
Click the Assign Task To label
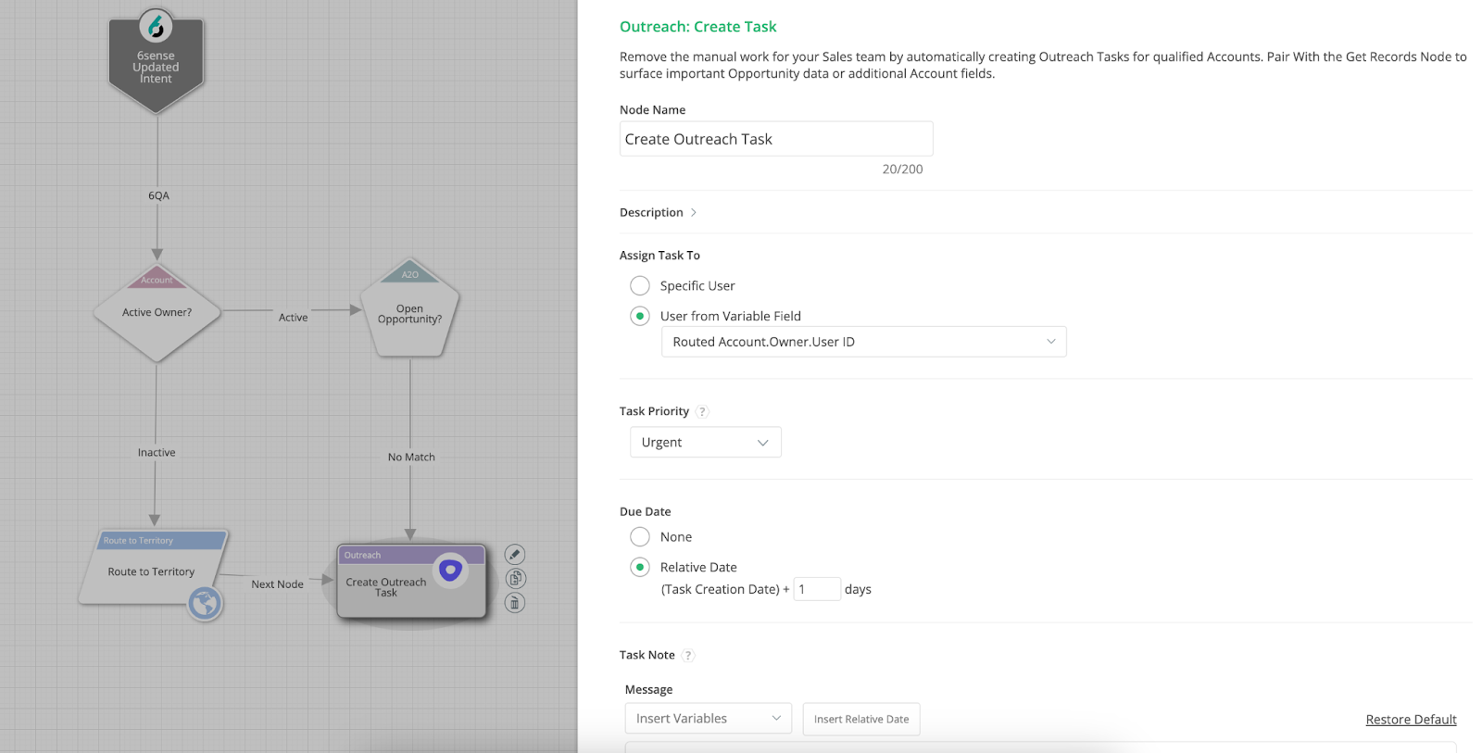pyautogui.click(x=659, y=256)
